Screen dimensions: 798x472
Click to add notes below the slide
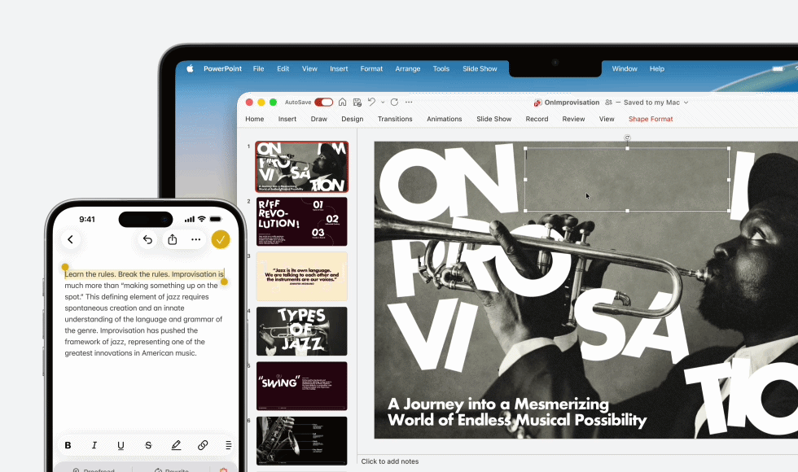[390, 461]
